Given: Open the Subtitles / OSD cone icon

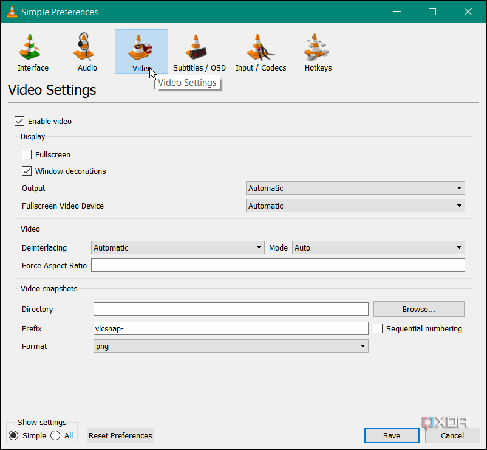Looking at the screenshot, I should (x=196, y=47).
